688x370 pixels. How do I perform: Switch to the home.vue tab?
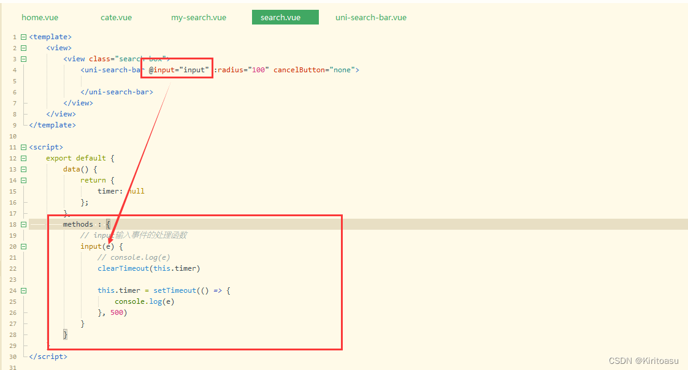click(x=40, y=18)
